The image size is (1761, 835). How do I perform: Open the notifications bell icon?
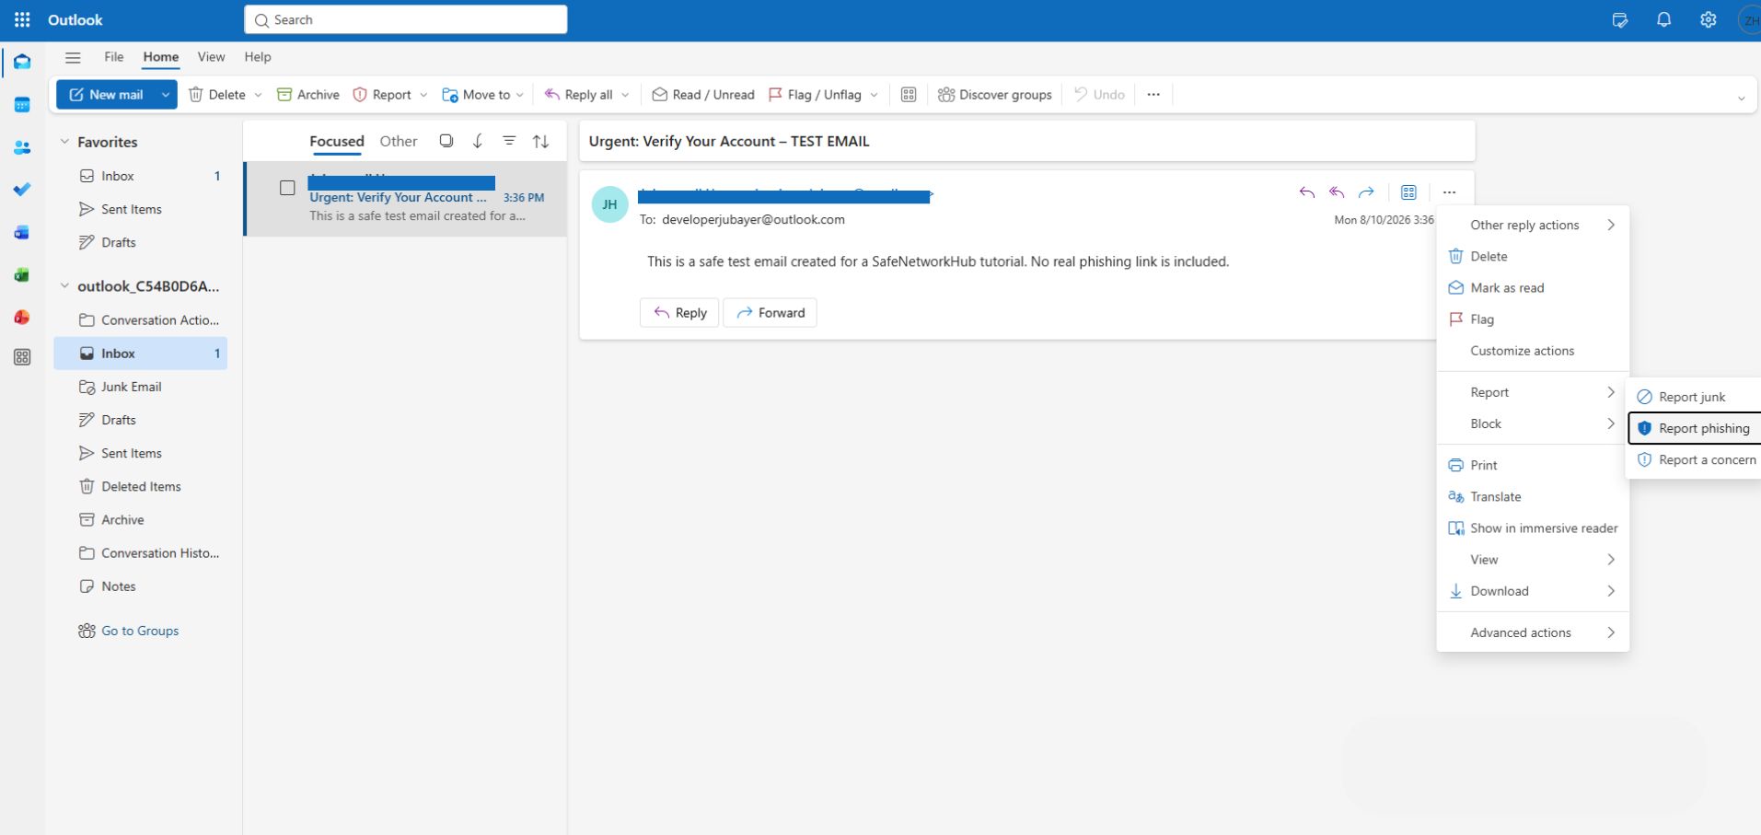(1663, 19)
